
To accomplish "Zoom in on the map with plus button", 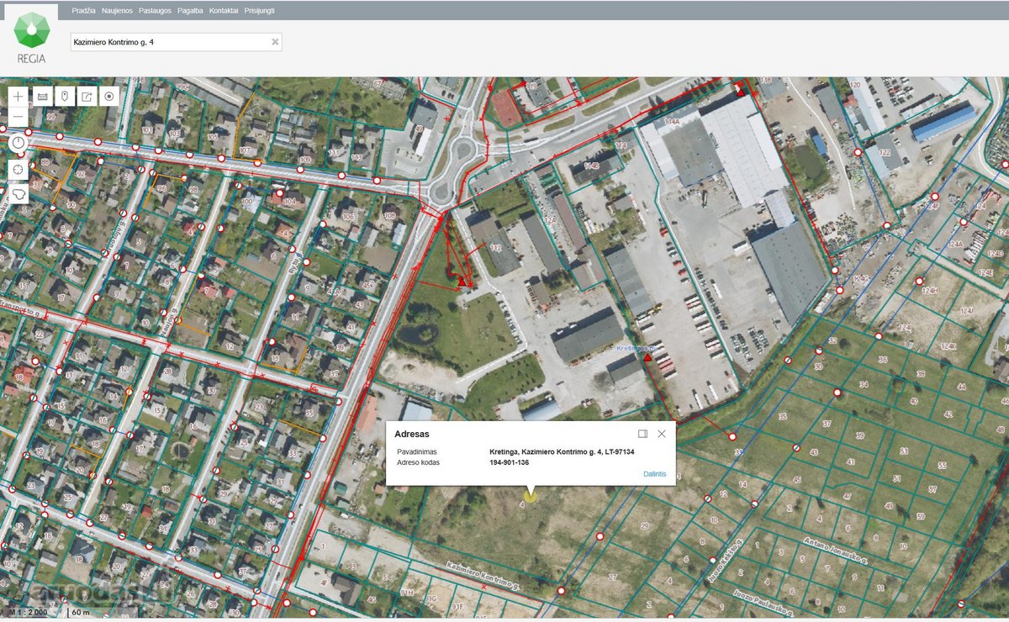I will (18, 97).
